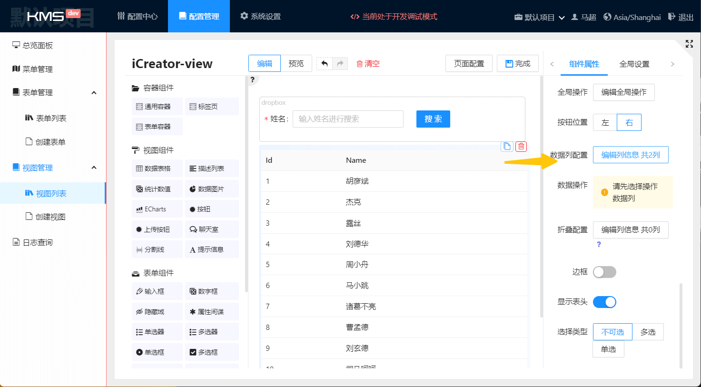Select the 数据表格 data table component
Image resolution: width=701 pixels, height=387 pixels.
tap(157, 169)
